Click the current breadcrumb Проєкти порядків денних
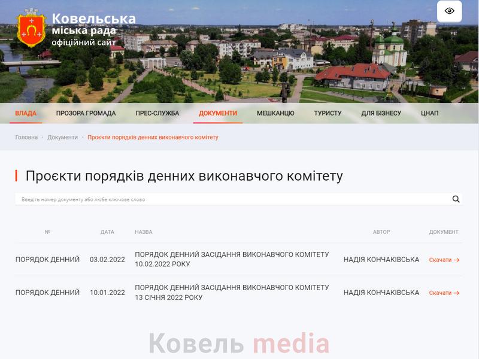The image size is (479, 359). pyautogui.click(x=153, y=138)
